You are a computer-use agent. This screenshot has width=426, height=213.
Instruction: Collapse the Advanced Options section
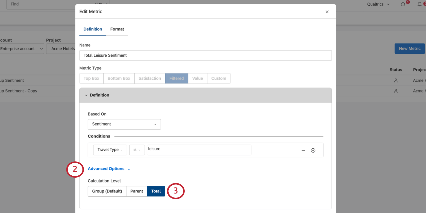click(x=109, y=169)
